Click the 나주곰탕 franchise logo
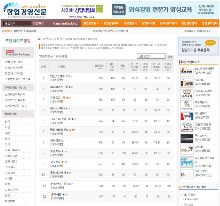Viewport: 220px width, 206px height. (187, 94)
